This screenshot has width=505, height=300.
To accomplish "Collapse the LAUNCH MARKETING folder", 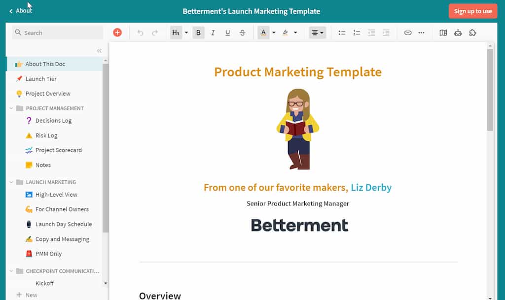I will (11, 182).
